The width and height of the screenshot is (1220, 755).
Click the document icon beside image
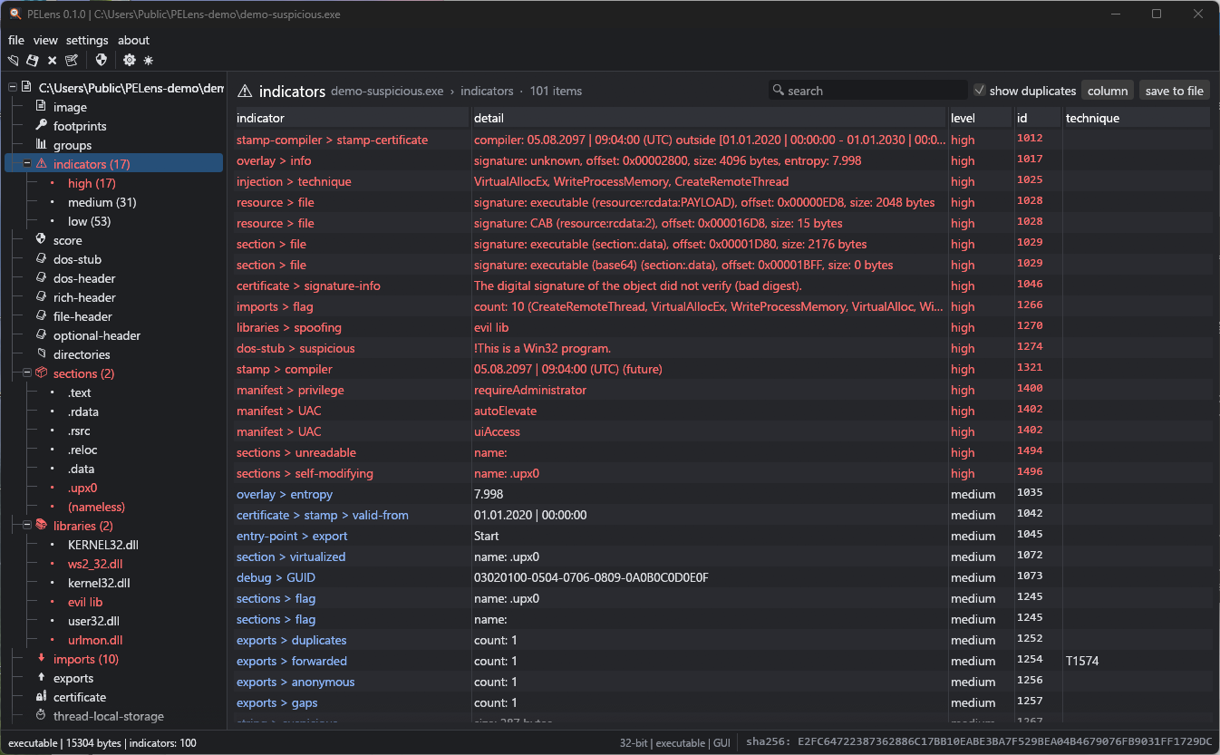tap(41, 106)
